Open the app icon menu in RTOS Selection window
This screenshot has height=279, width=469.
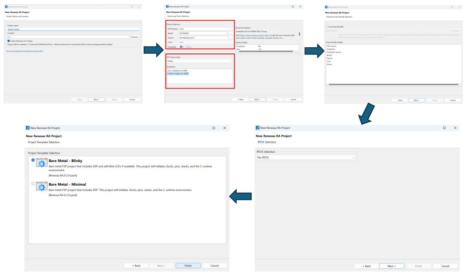pos(258,128)
